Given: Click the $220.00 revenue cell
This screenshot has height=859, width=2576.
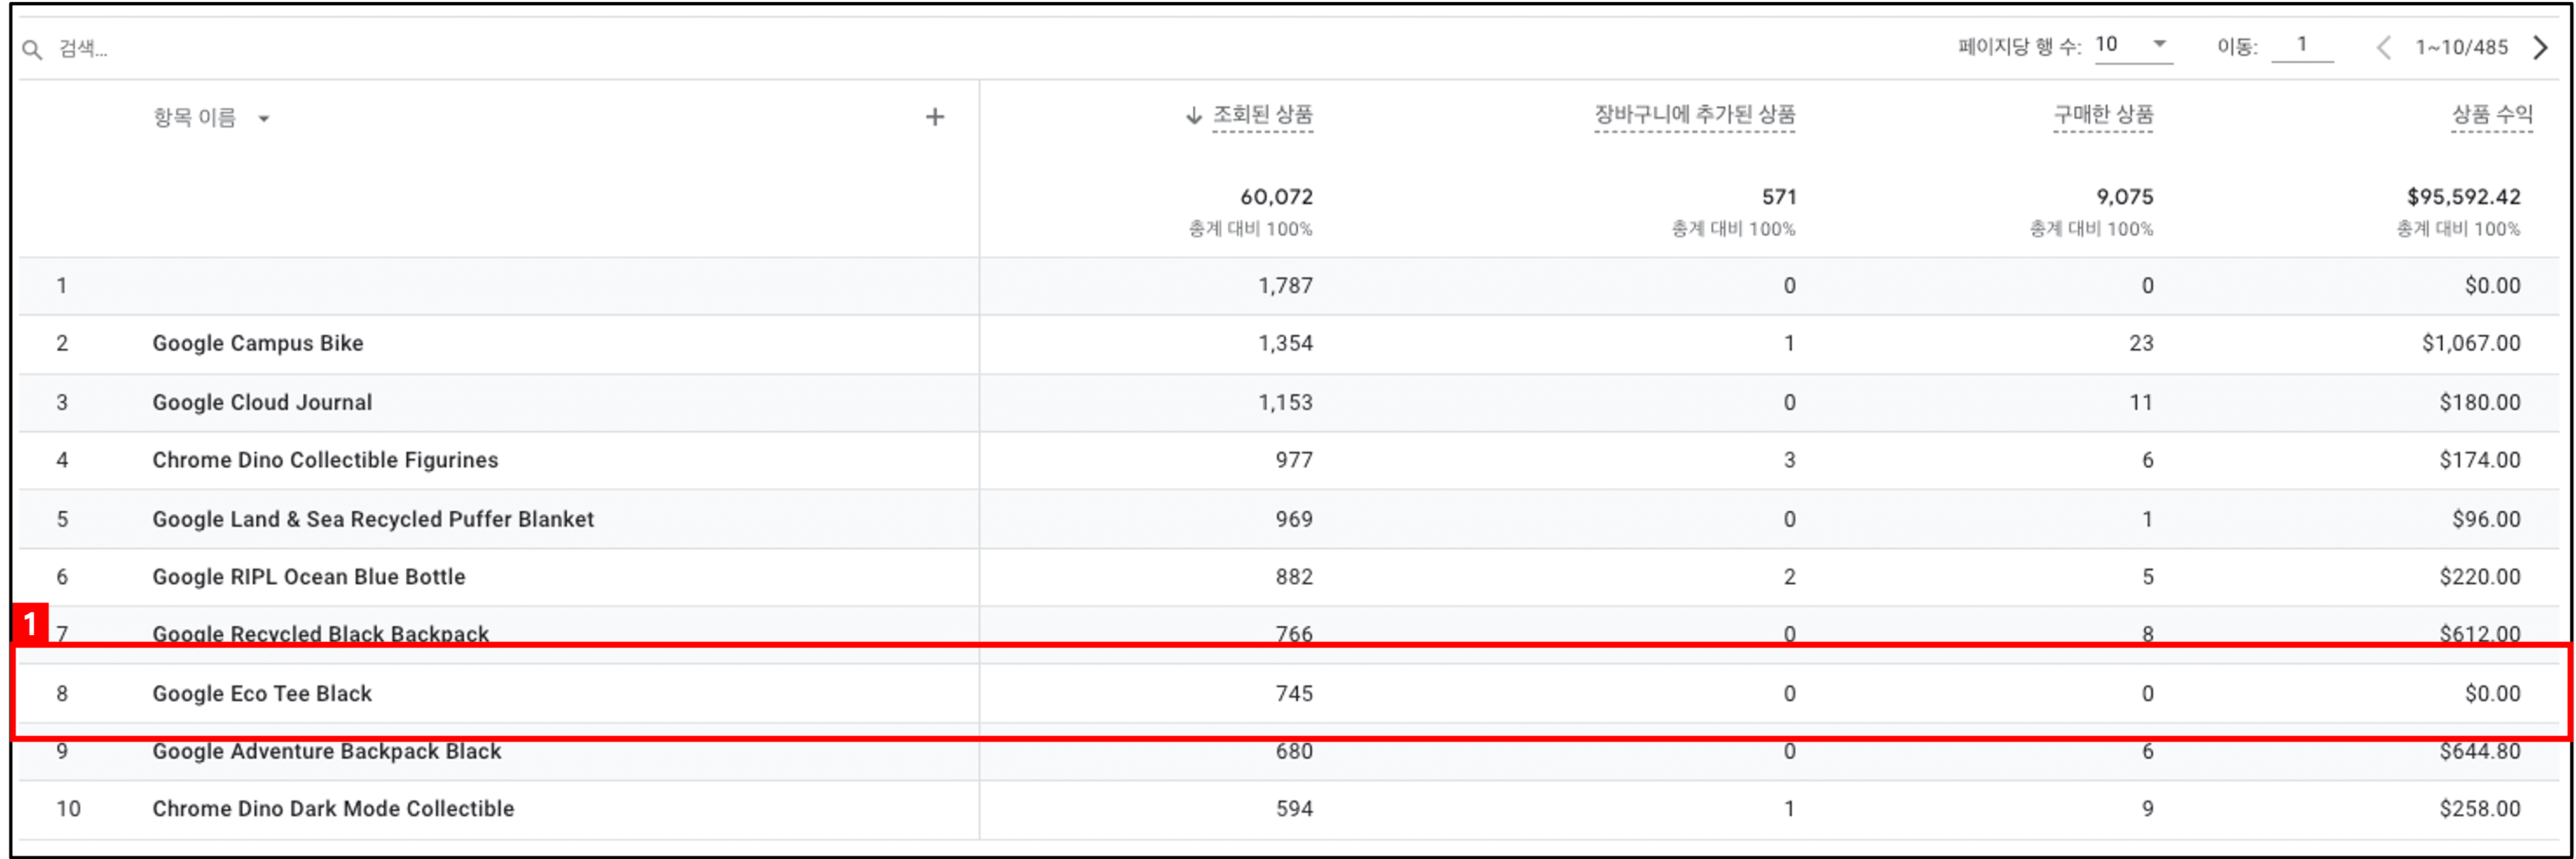Looking at the screenshot, I should tap(2480, 577).
